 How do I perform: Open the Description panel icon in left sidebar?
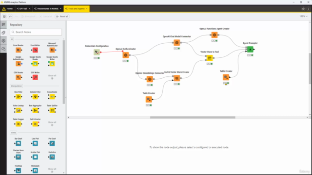(x=3, y=25)
